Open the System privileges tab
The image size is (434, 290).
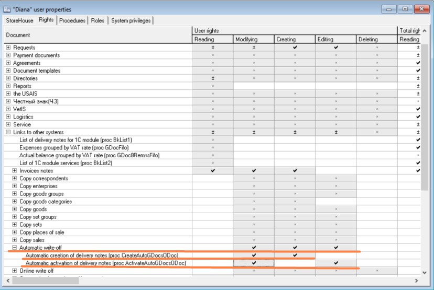[131, 21]
